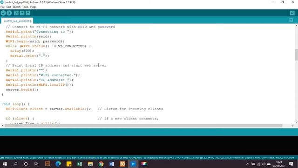Open the Edit menu
The height and width of the screenshot is (168, 298).
[x=8, y=7]
